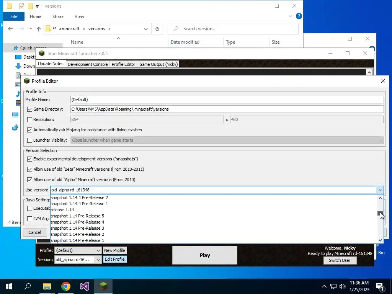Click Search versions box
Screen dimensions: 392x294
pyautogui.click(x=233, y=29)
